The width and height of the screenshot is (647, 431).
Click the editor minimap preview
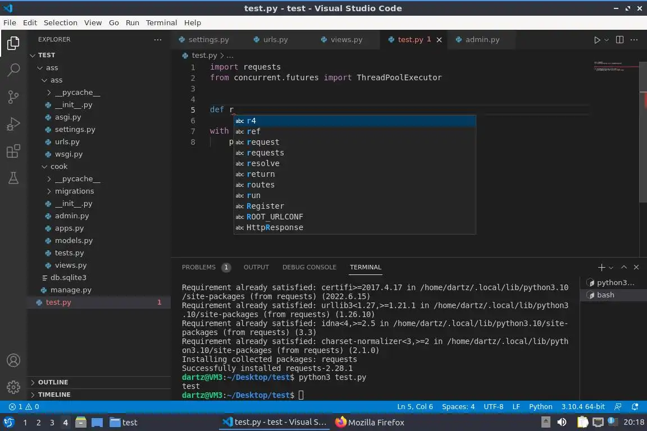(x=616, y=67)
